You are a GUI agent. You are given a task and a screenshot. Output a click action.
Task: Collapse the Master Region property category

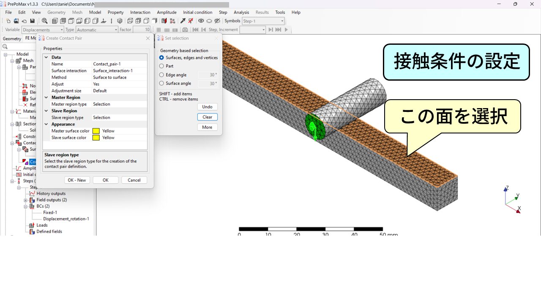pyautogui.click(x=46, y=98)
